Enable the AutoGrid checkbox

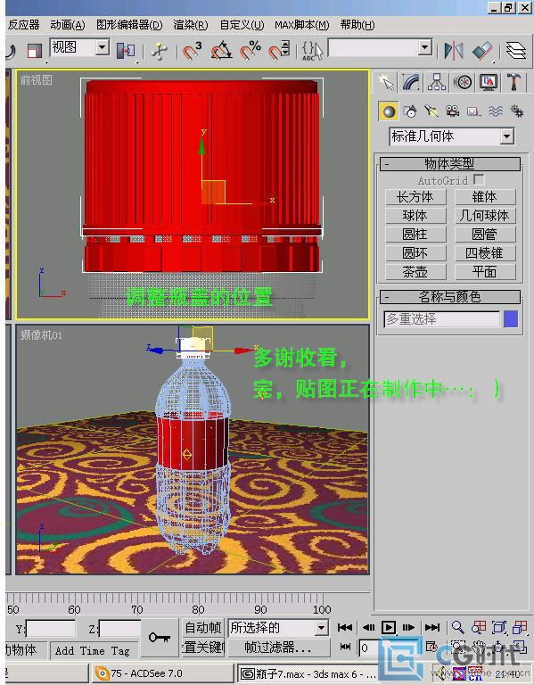tap(479, 179)
